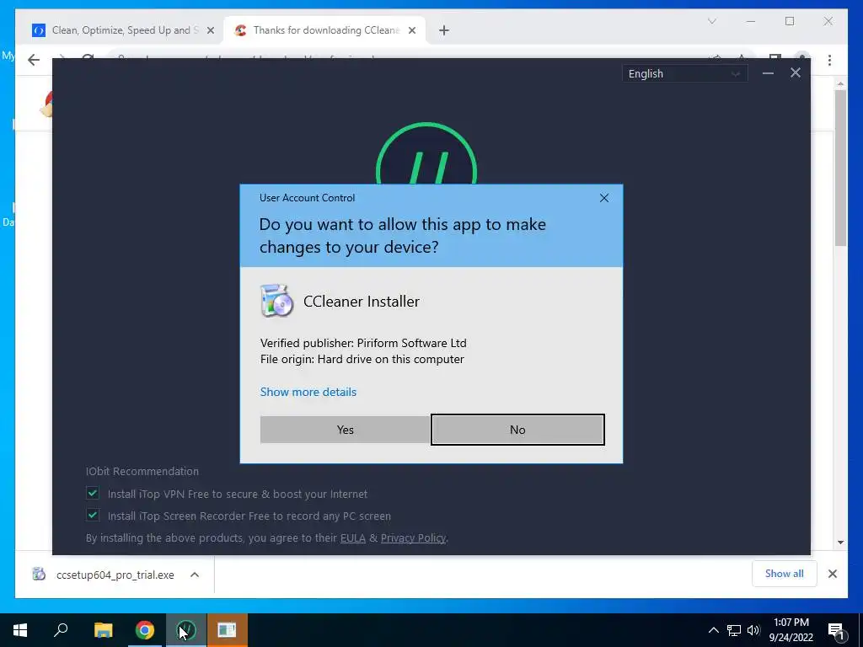This screenshot has height=647, width=863.
Task: Expand Show more details in UAC dialog
Action: (308, 392)
